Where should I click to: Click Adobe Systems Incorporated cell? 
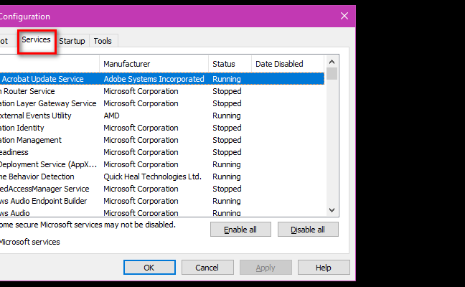pyautogui.click(x=154, y=79)
